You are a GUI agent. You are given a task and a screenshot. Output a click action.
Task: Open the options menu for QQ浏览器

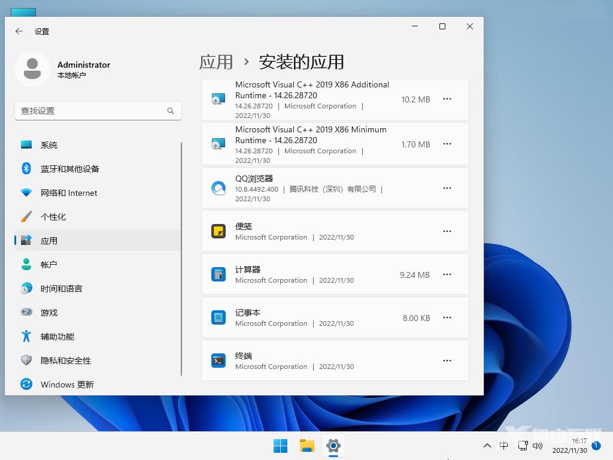447,187
